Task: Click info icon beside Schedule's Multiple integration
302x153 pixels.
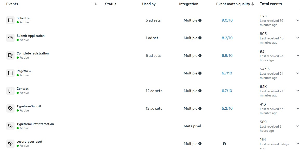Action: point(200,20)
